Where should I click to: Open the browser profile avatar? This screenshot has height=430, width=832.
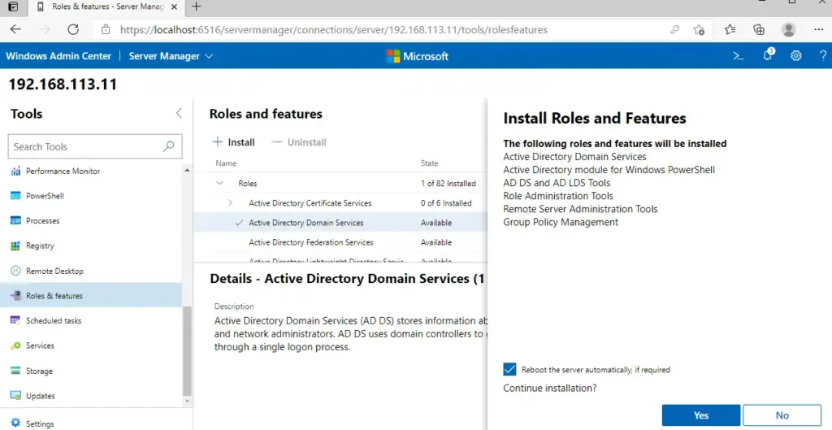(x=789, y=30)
